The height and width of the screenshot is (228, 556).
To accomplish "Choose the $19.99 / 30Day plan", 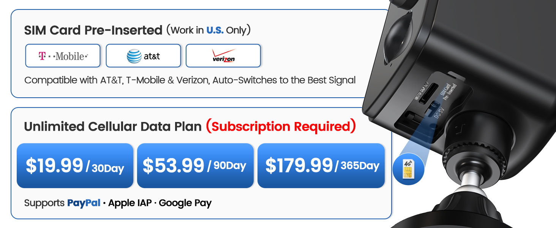I will pyautogui.click(x=75, y=166).
